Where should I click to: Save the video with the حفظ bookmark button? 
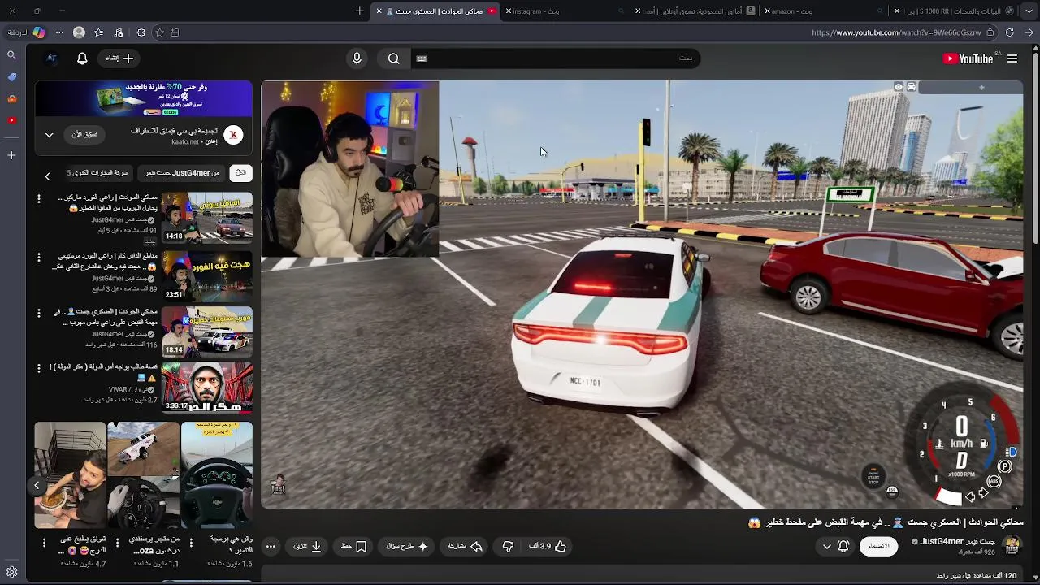pyautogui.click(x=354, y=547)
